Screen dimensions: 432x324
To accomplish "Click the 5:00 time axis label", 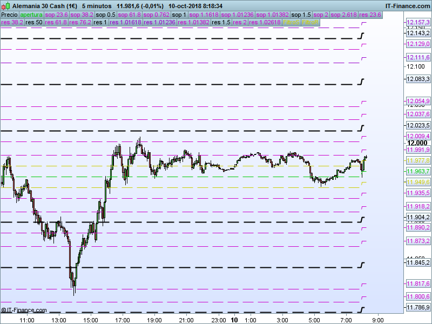I will 314,320.
